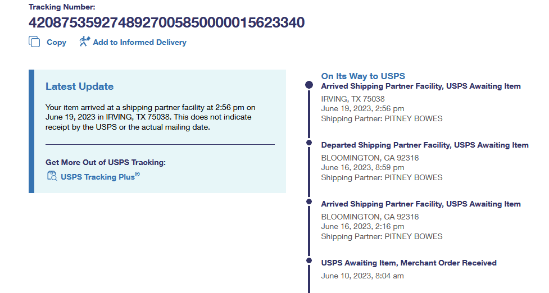Click the USPS Tracking Plus package search icon

tap(52, 176)
